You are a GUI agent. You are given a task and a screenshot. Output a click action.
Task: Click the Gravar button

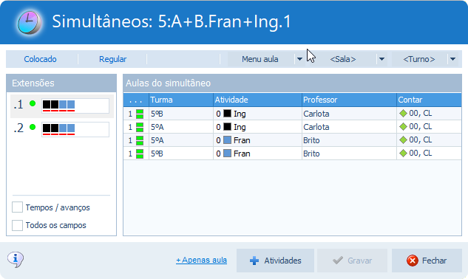tap(352, 261)
